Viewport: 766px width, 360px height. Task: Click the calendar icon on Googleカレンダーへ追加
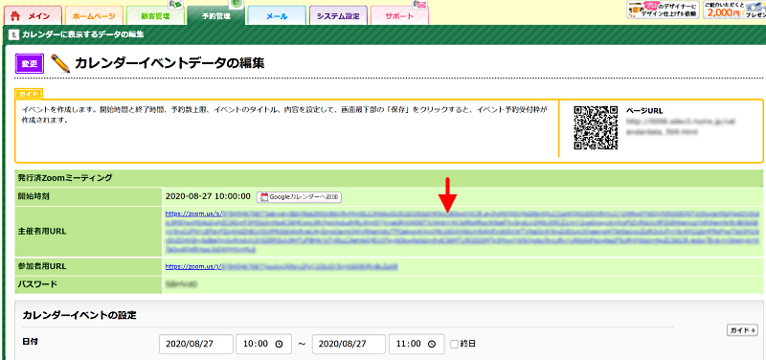264,197
